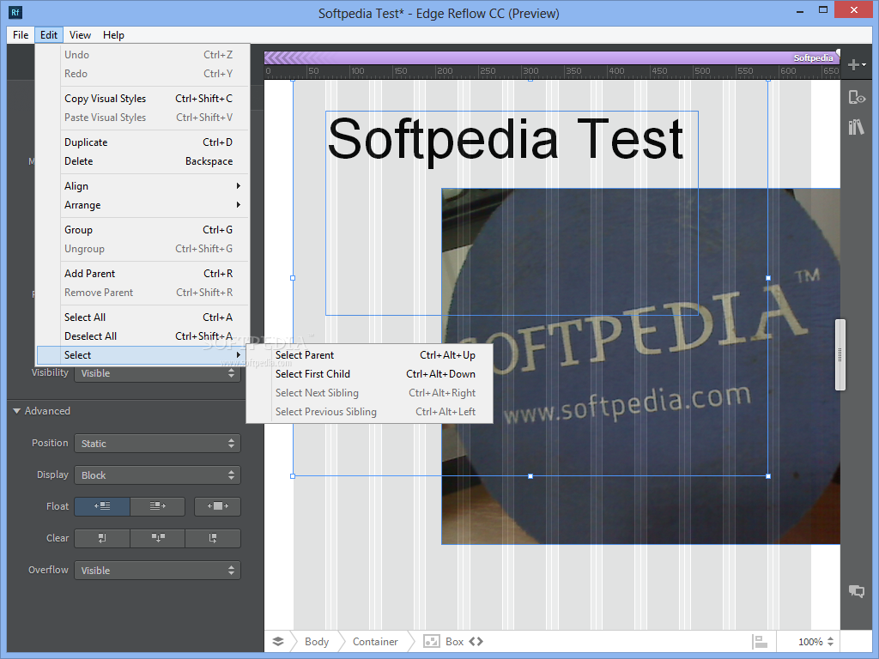Select Body in breadcrumb
Viewport: 879px width, 659px height.
[317, 642]
